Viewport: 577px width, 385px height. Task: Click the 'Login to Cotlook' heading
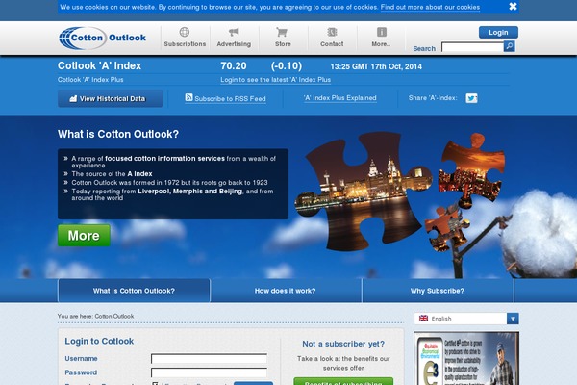coord(99,341)
